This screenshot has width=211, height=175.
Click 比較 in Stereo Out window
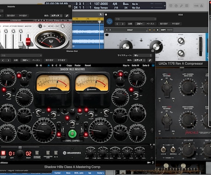coord(16,60)
